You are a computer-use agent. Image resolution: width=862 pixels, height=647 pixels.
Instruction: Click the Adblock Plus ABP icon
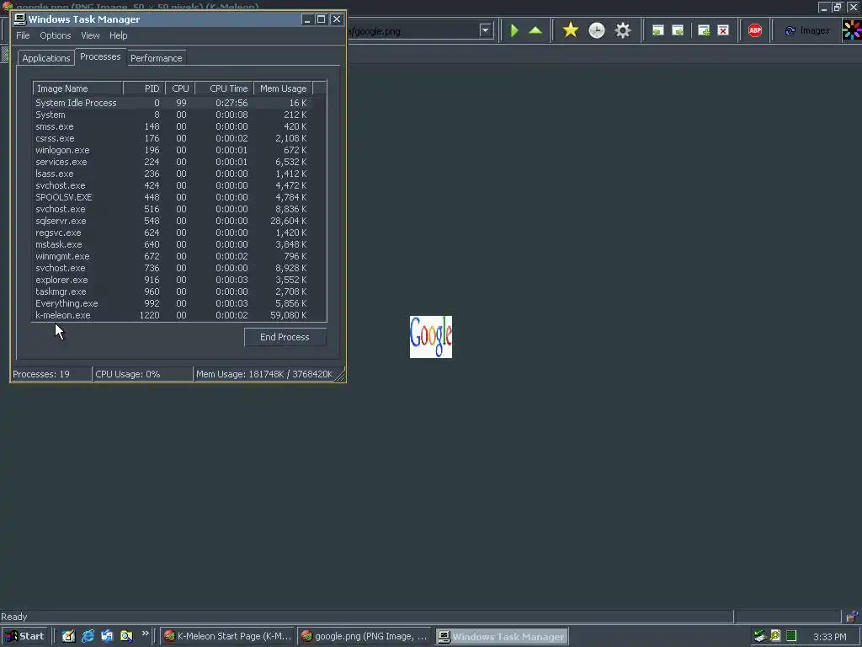pos(755,30)
